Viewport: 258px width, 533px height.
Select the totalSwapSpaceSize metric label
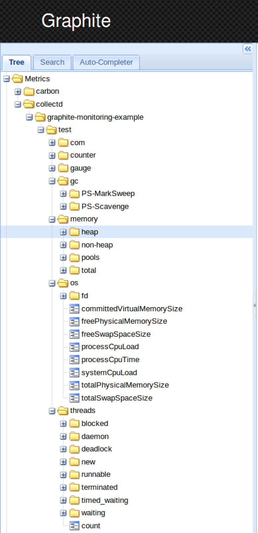[117, 398]
